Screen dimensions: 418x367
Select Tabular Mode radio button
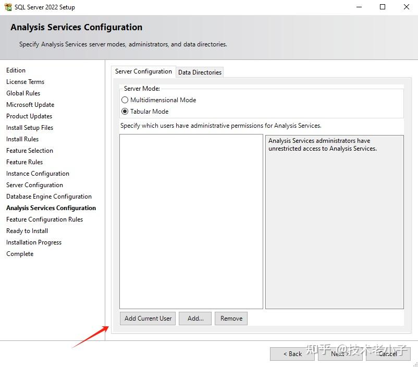click(125, 112)
